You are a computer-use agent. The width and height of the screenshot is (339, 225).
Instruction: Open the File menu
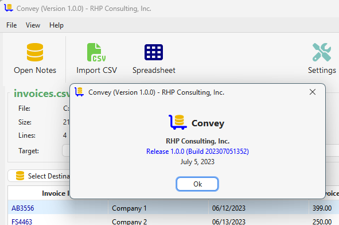point(11,25)
